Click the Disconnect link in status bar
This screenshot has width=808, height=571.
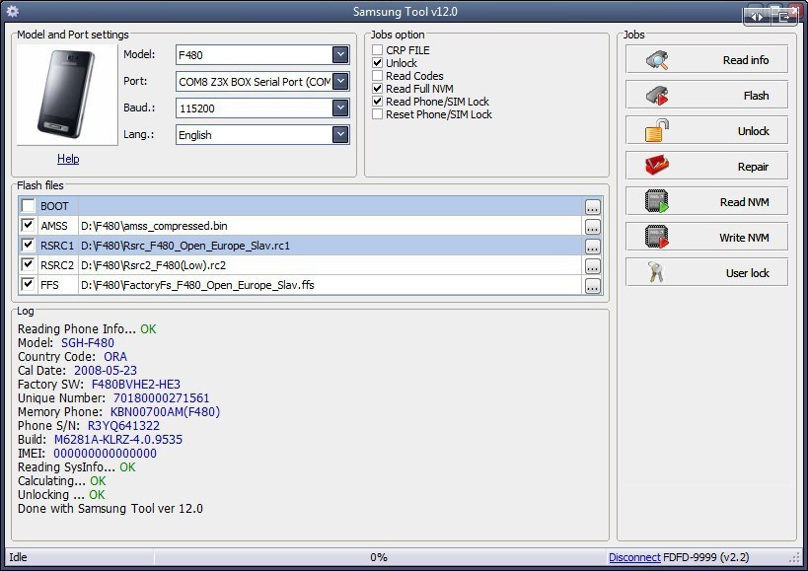tap(634, 558)
